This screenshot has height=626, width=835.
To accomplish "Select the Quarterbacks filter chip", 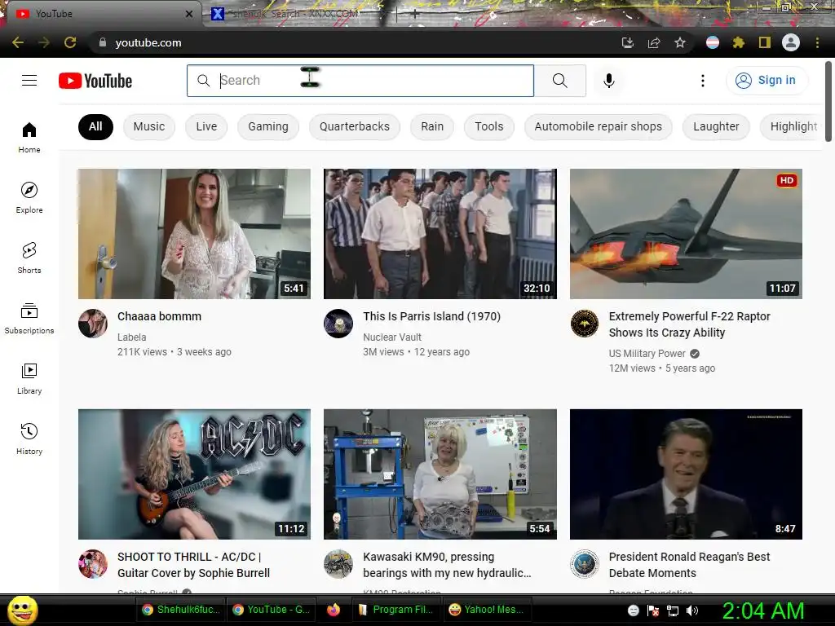I will click(x=354, y=126).
